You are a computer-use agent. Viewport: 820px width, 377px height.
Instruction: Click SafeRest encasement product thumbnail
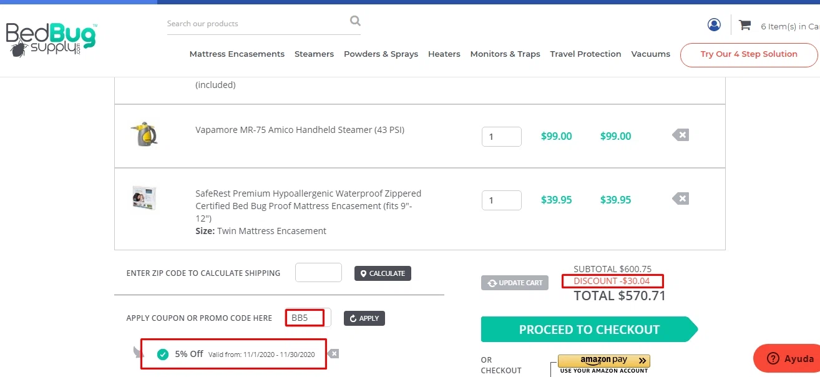pyautogui.click(x=144, y=197)
